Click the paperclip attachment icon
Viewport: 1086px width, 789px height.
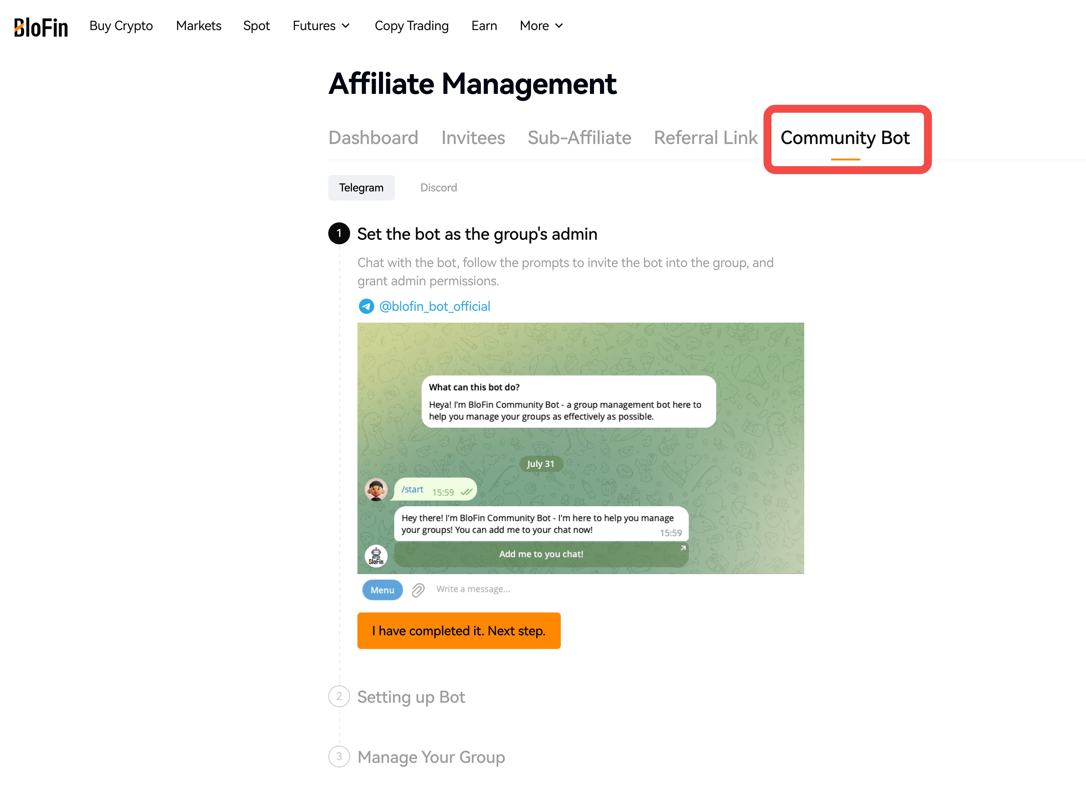point(418,590)
